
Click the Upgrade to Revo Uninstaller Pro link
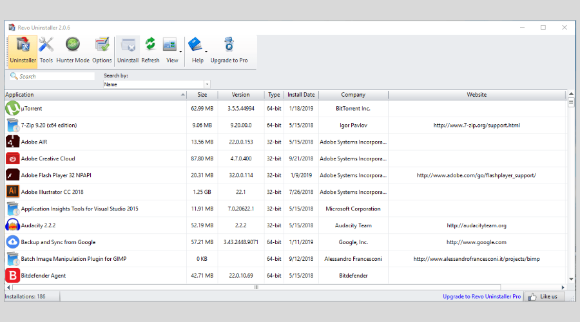pos(481,296)
